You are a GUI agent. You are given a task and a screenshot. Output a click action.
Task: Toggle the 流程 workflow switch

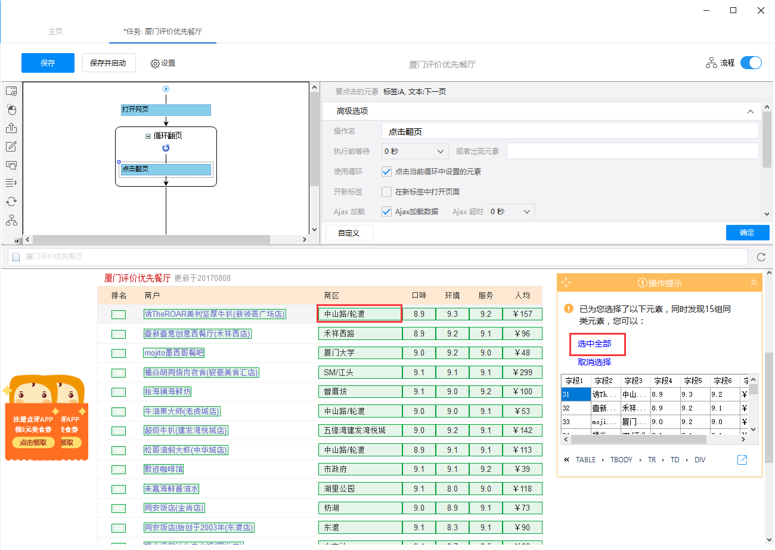click(751, 63)
